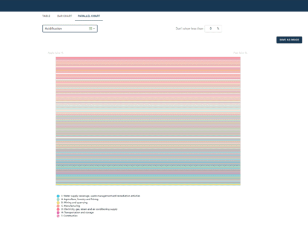
Task: Open the BAR CHART tab
Action: coord(65,16)
